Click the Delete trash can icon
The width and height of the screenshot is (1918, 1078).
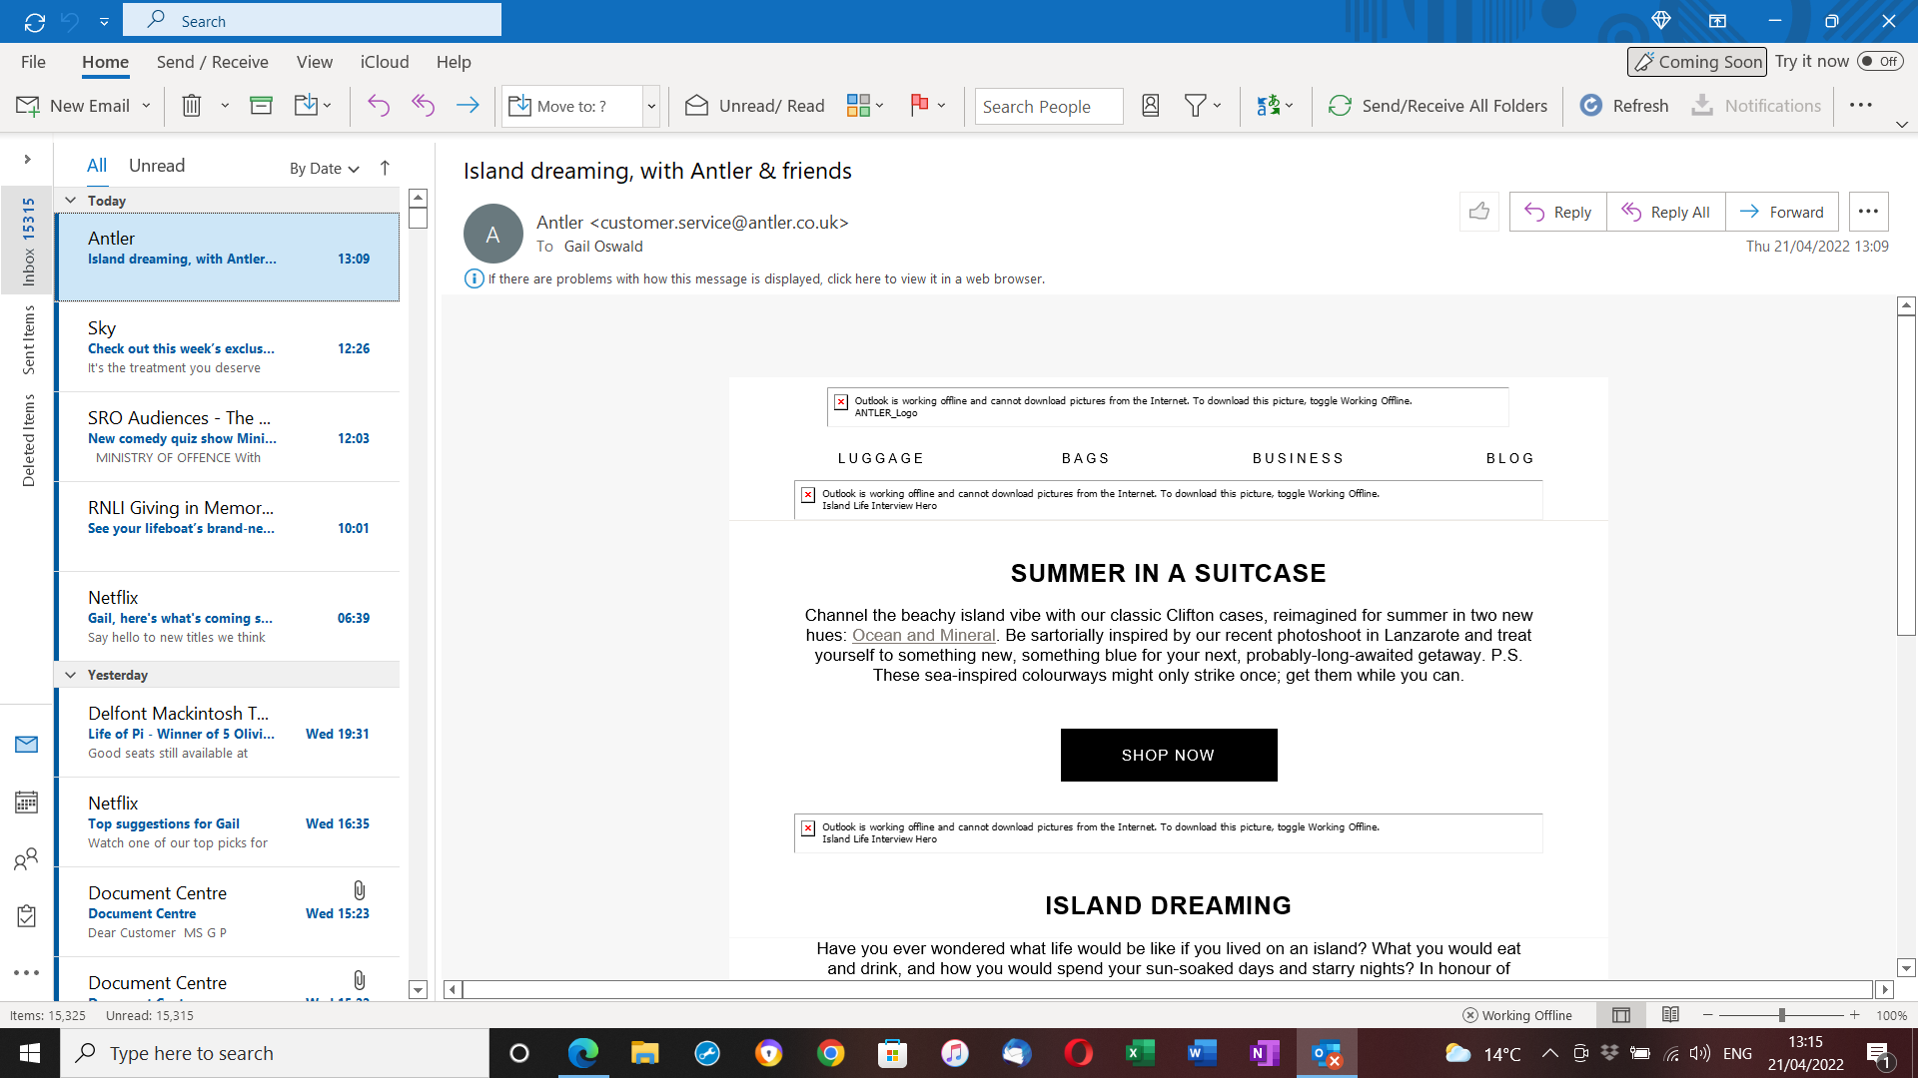pos(192,106)
